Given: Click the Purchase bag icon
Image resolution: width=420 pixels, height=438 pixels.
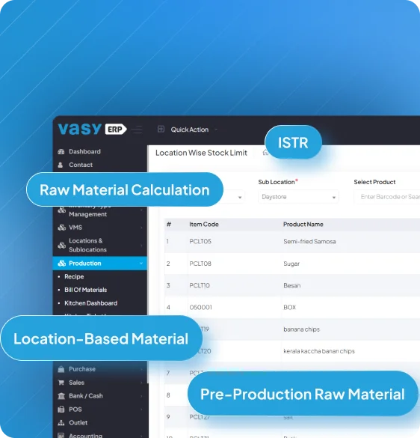Looking at the screenshot, I should pyautogui.click(x=61, y=369).
